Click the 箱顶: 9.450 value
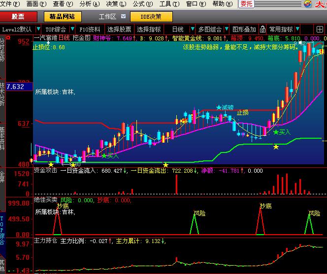Image resolution: width=327 pixels, height=274 pixels. point(247,38)
